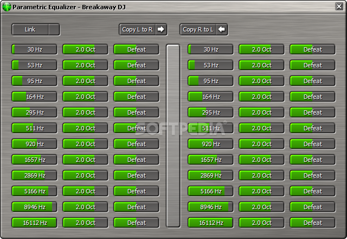This screenshot has width=347, height=239.
Task: Set right 920 Hz band 2.0 Oct width
Action: coord(261,144)
